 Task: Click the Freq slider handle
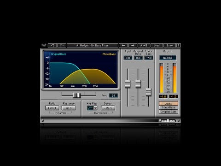point(76,95)
